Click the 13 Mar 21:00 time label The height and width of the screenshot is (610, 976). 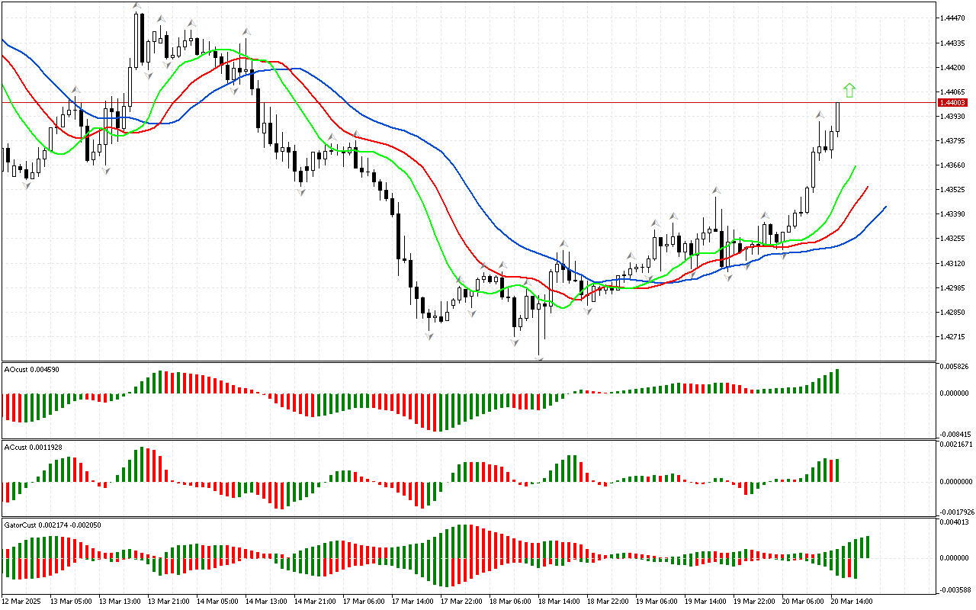click(x=169, y=601)
